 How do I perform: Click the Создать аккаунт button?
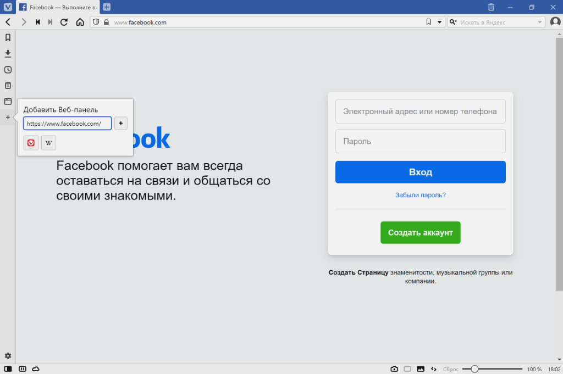[x=421, y=233]
